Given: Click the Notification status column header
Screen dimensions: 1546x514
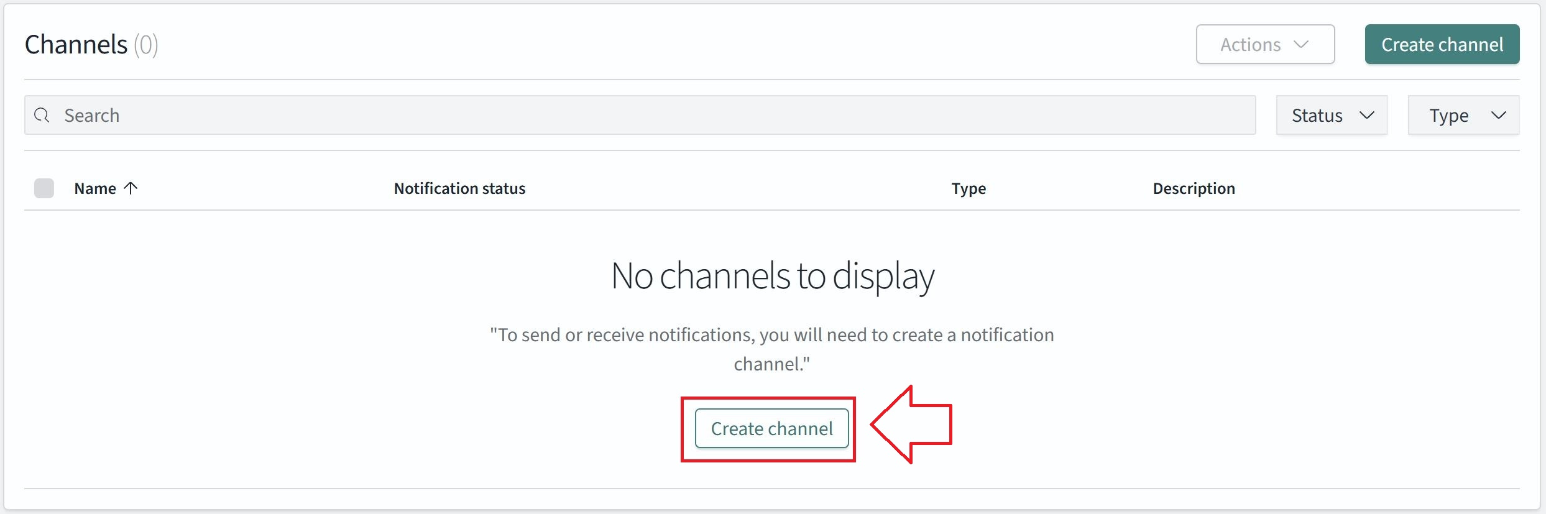Looking at the screenshot, I should pyautogui.click(x=459, y=188).
